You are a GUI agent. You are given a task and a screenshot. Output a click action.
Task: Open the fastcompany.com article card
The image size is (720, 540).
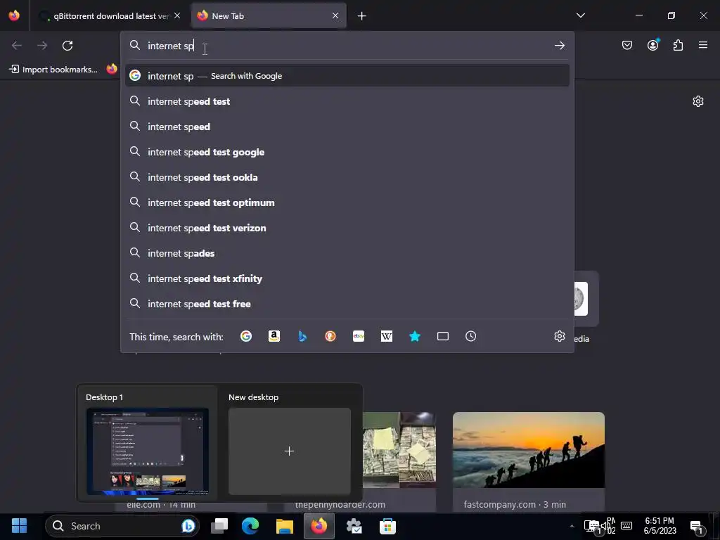click(x=529, y=462)
